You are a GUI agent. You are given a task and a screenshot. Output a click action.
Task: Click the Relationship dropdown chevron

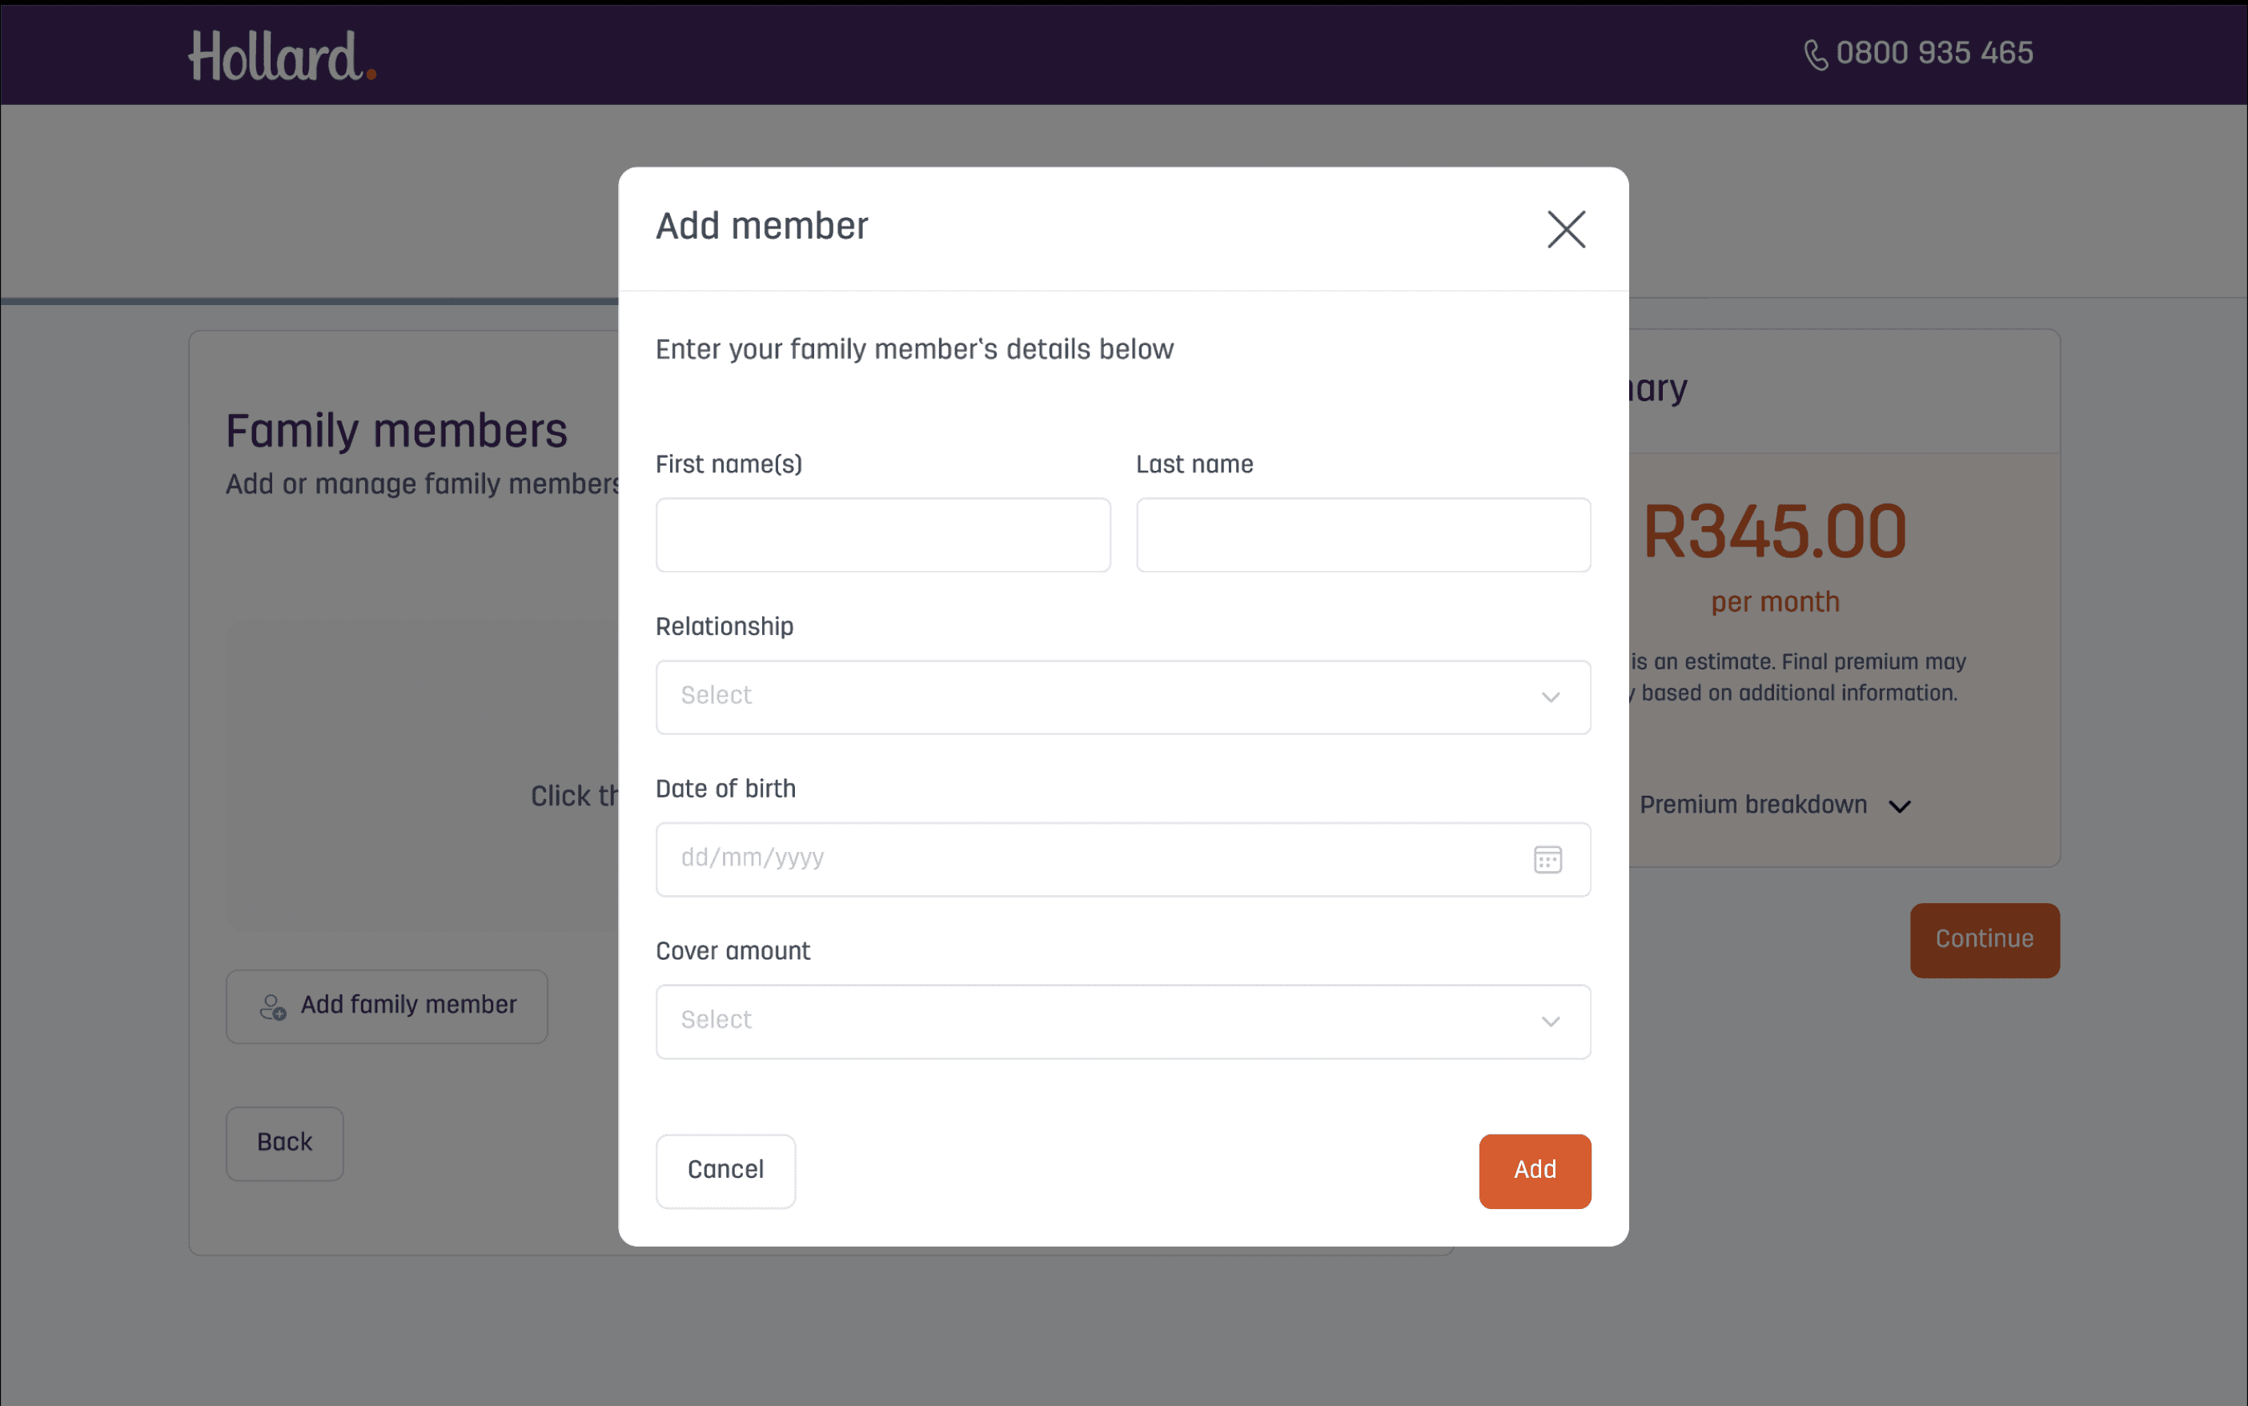(x=1550, y=697)
